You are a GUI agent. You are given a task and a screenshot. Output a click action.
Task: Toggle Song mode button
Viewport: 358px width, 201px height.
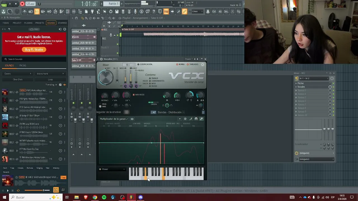tap(4, 4)
